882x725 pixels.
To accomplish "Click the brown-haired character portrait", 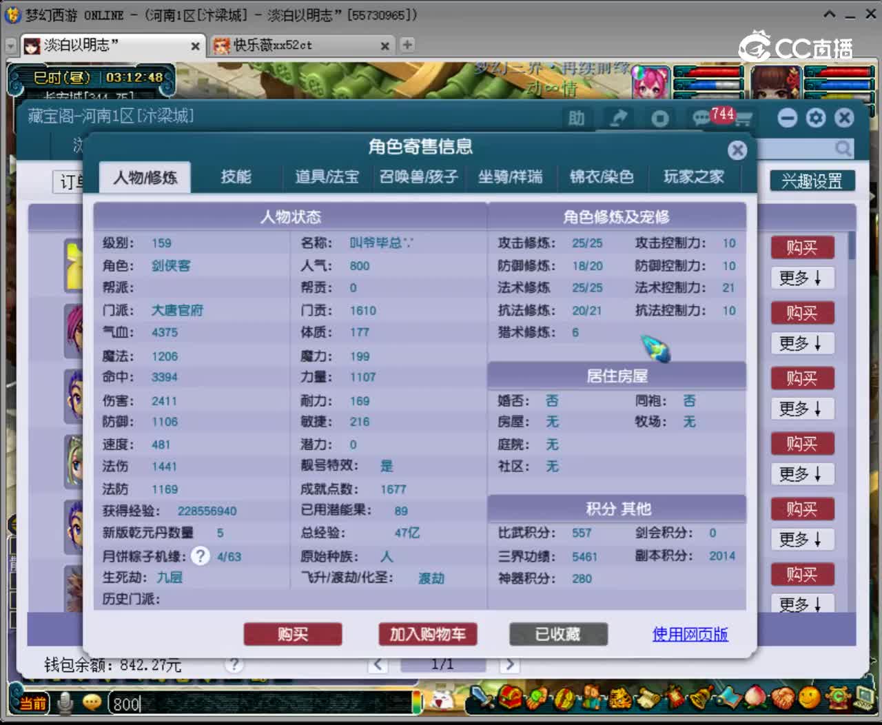I will [x=775, y=83].
